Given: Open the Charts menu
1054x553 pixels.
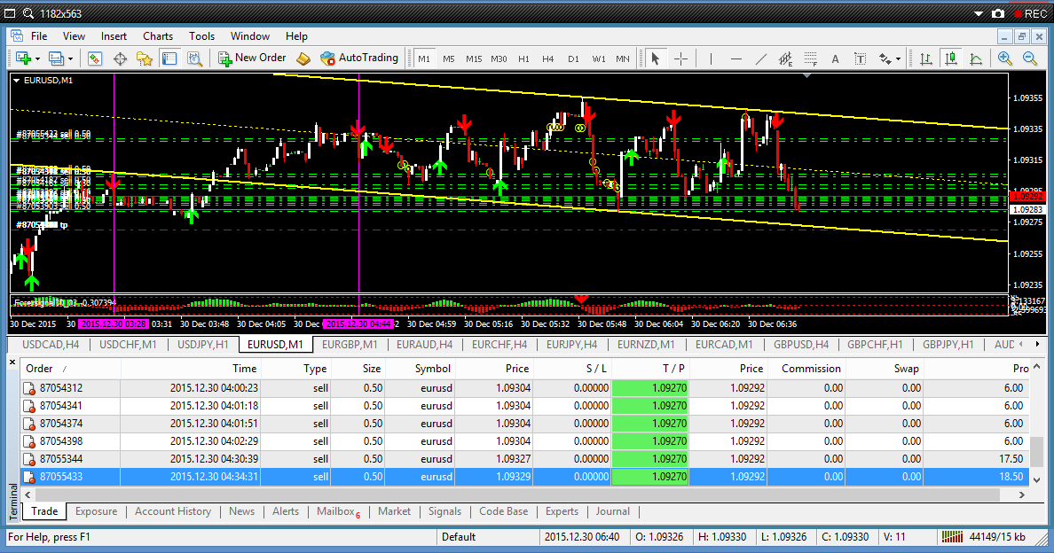Looking at the screenshot, I should 158,36.
